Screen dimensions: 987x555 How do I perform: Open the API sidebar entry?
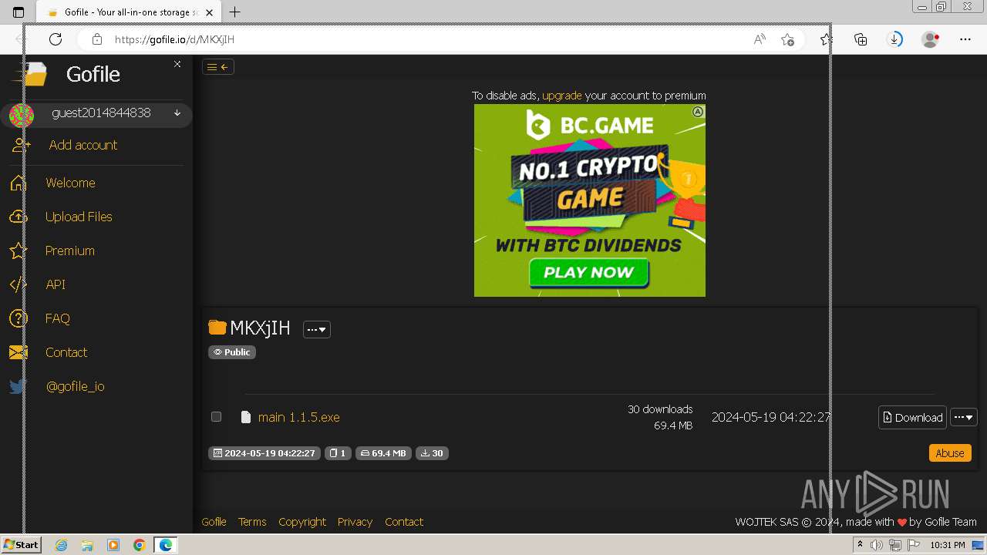coord(56,284)
